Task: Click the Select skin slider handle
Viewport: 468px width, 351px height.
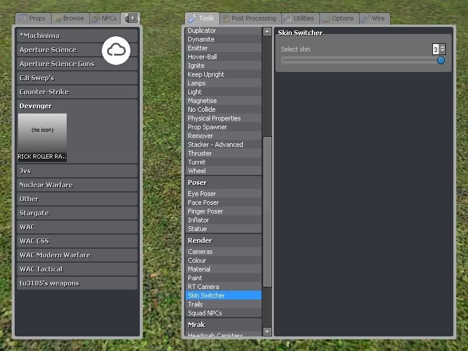Action: click(441, 60)
